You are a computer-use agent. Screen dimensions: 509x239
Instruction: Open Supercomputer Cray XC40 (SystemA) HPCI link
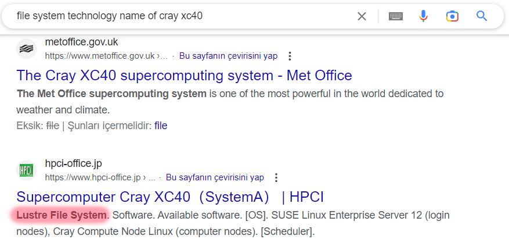(x=170, y=197)
